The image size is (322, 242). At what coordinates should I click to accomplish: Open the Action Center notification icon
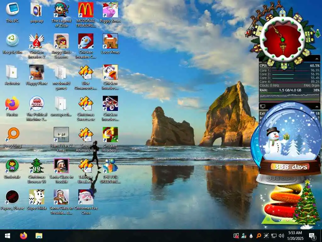tap(312, 236)
